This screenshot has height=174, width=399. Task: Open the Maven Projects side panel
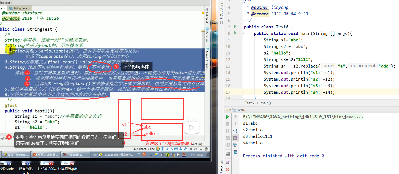207,58
